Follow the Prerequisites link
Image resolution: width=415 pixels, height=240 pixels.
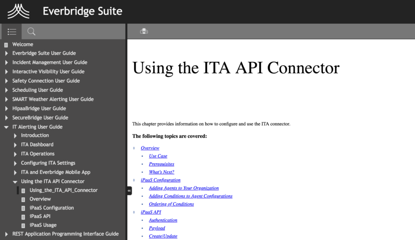coord(161,164)
